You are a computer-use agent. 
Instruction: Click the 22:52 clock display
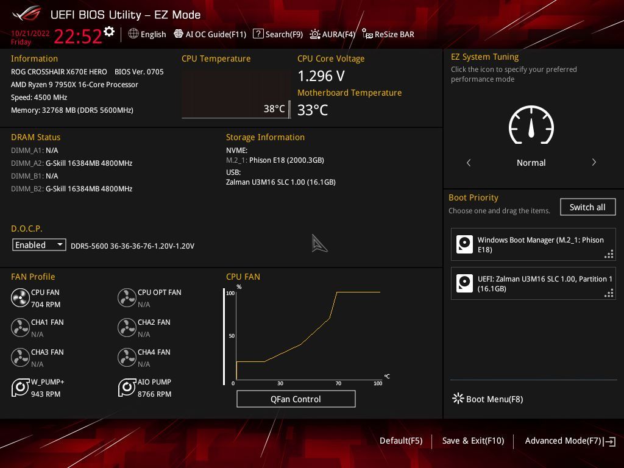coord(78,36)
